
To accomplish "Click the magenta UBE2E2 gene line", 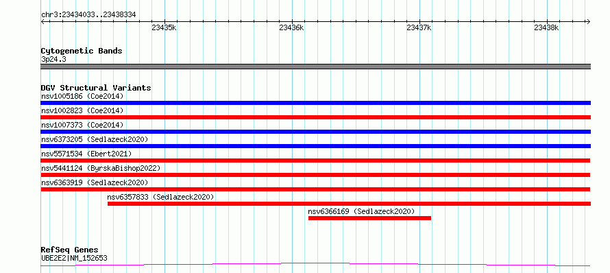I will [x=315, y=265].
